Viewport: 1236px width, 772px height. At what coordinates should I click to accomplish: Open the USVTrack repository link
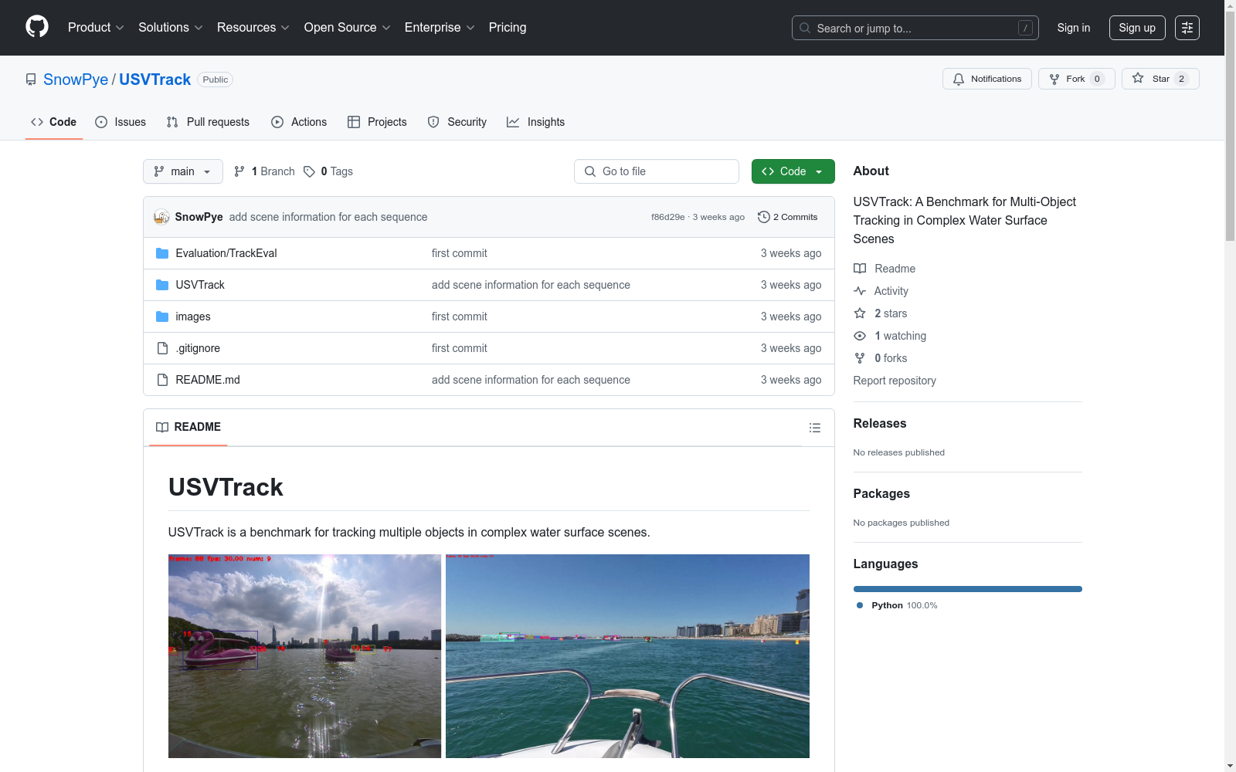[x=154, y=80]
